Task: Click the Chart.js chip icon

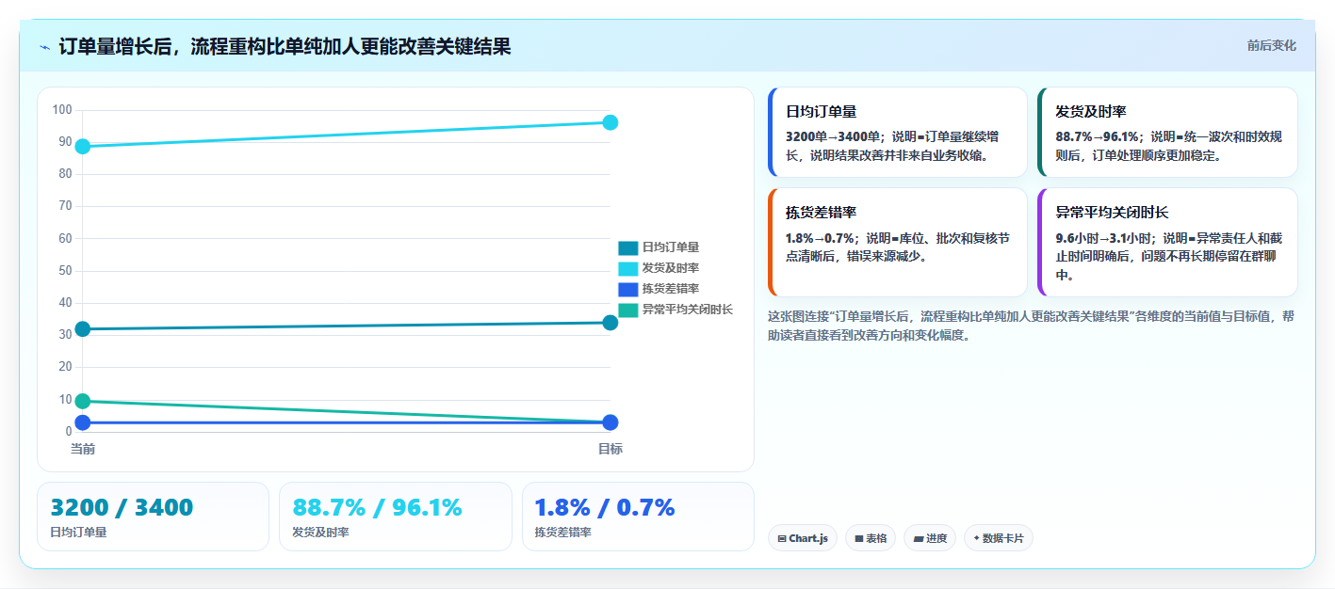Action: click(x=782, y=539)
